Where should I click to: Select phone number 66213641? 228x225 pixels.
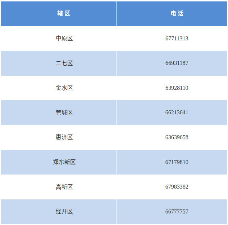pos(177,112)
